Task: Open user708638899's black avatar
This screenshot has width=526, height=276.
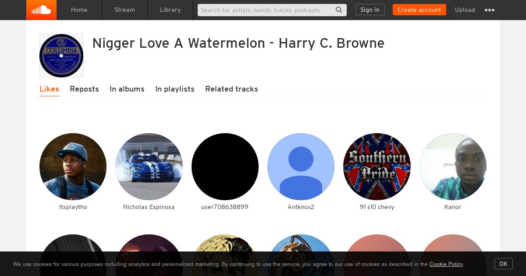Action: [225, 166]
